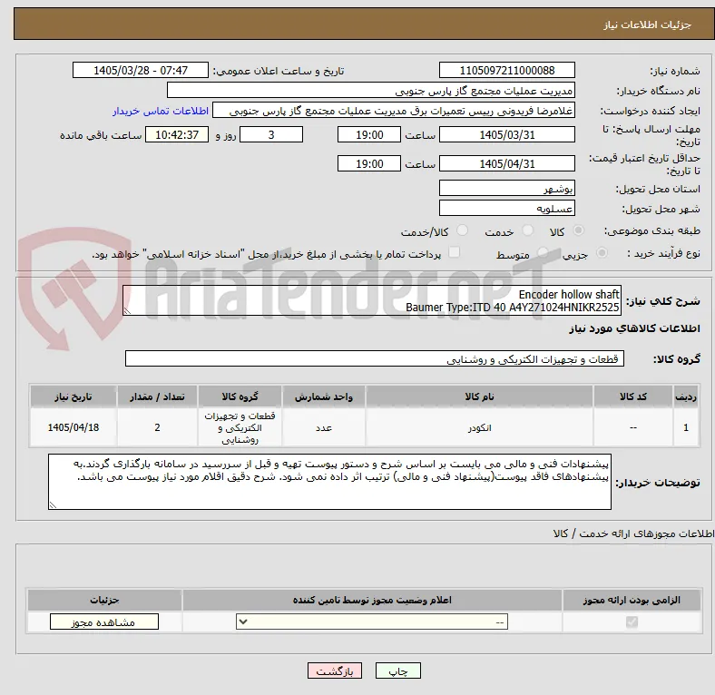Toggle the mandatory license checkbox

(632, 622)
